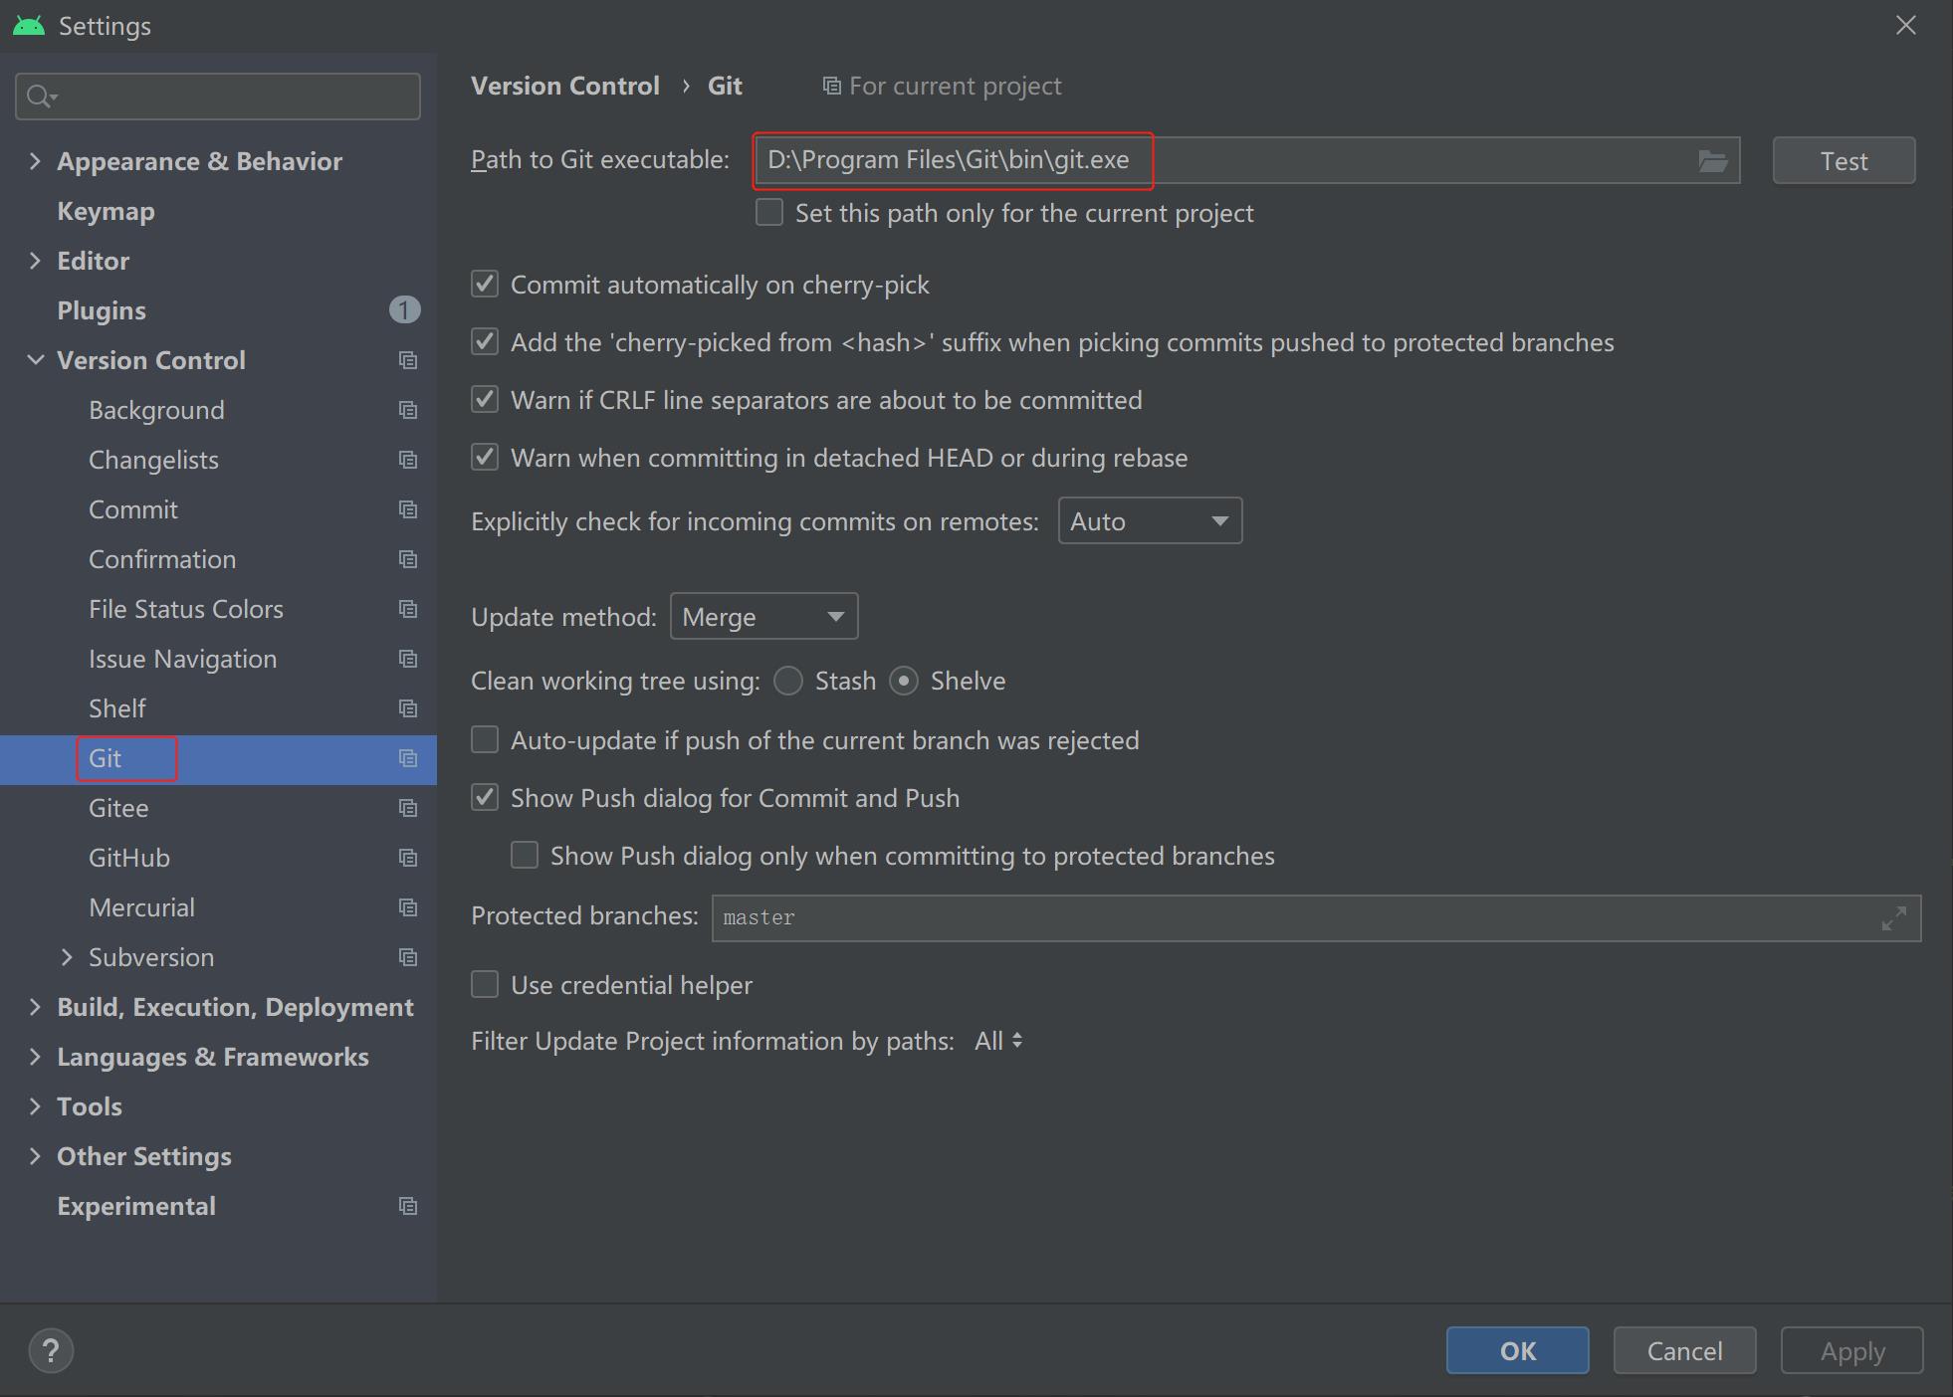The width and height of the screenshot is (1953, 1397).
Task: Expand Appearance & Behavior section
Action: point(35,161)
